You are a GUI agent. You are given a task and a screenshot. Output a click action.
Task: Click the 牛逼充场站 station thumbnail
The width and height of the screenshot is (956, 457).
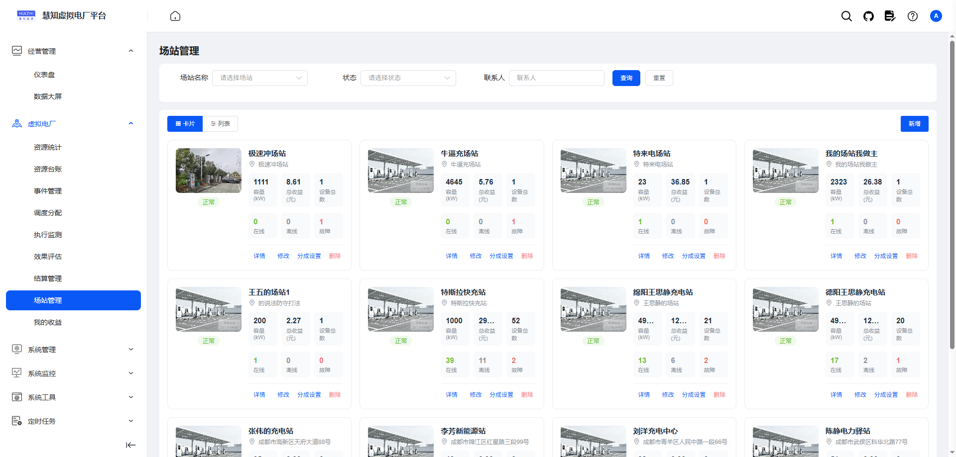[x=401, y=171]
